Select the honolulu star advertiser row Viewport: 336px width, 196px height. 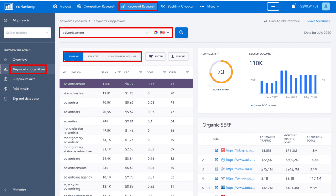click(126, 131)
